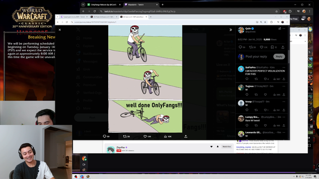Open view analytics below the meme image
This screenshot has height=179, width=319.
pyautogui.click(x=165, y=136)
